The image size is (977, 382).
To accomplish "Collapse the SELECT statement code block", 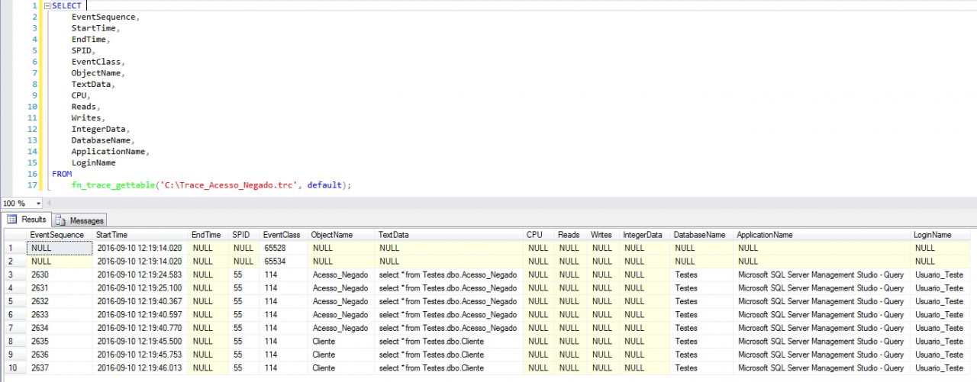I will pyautogui.click(x=47, y=6).
